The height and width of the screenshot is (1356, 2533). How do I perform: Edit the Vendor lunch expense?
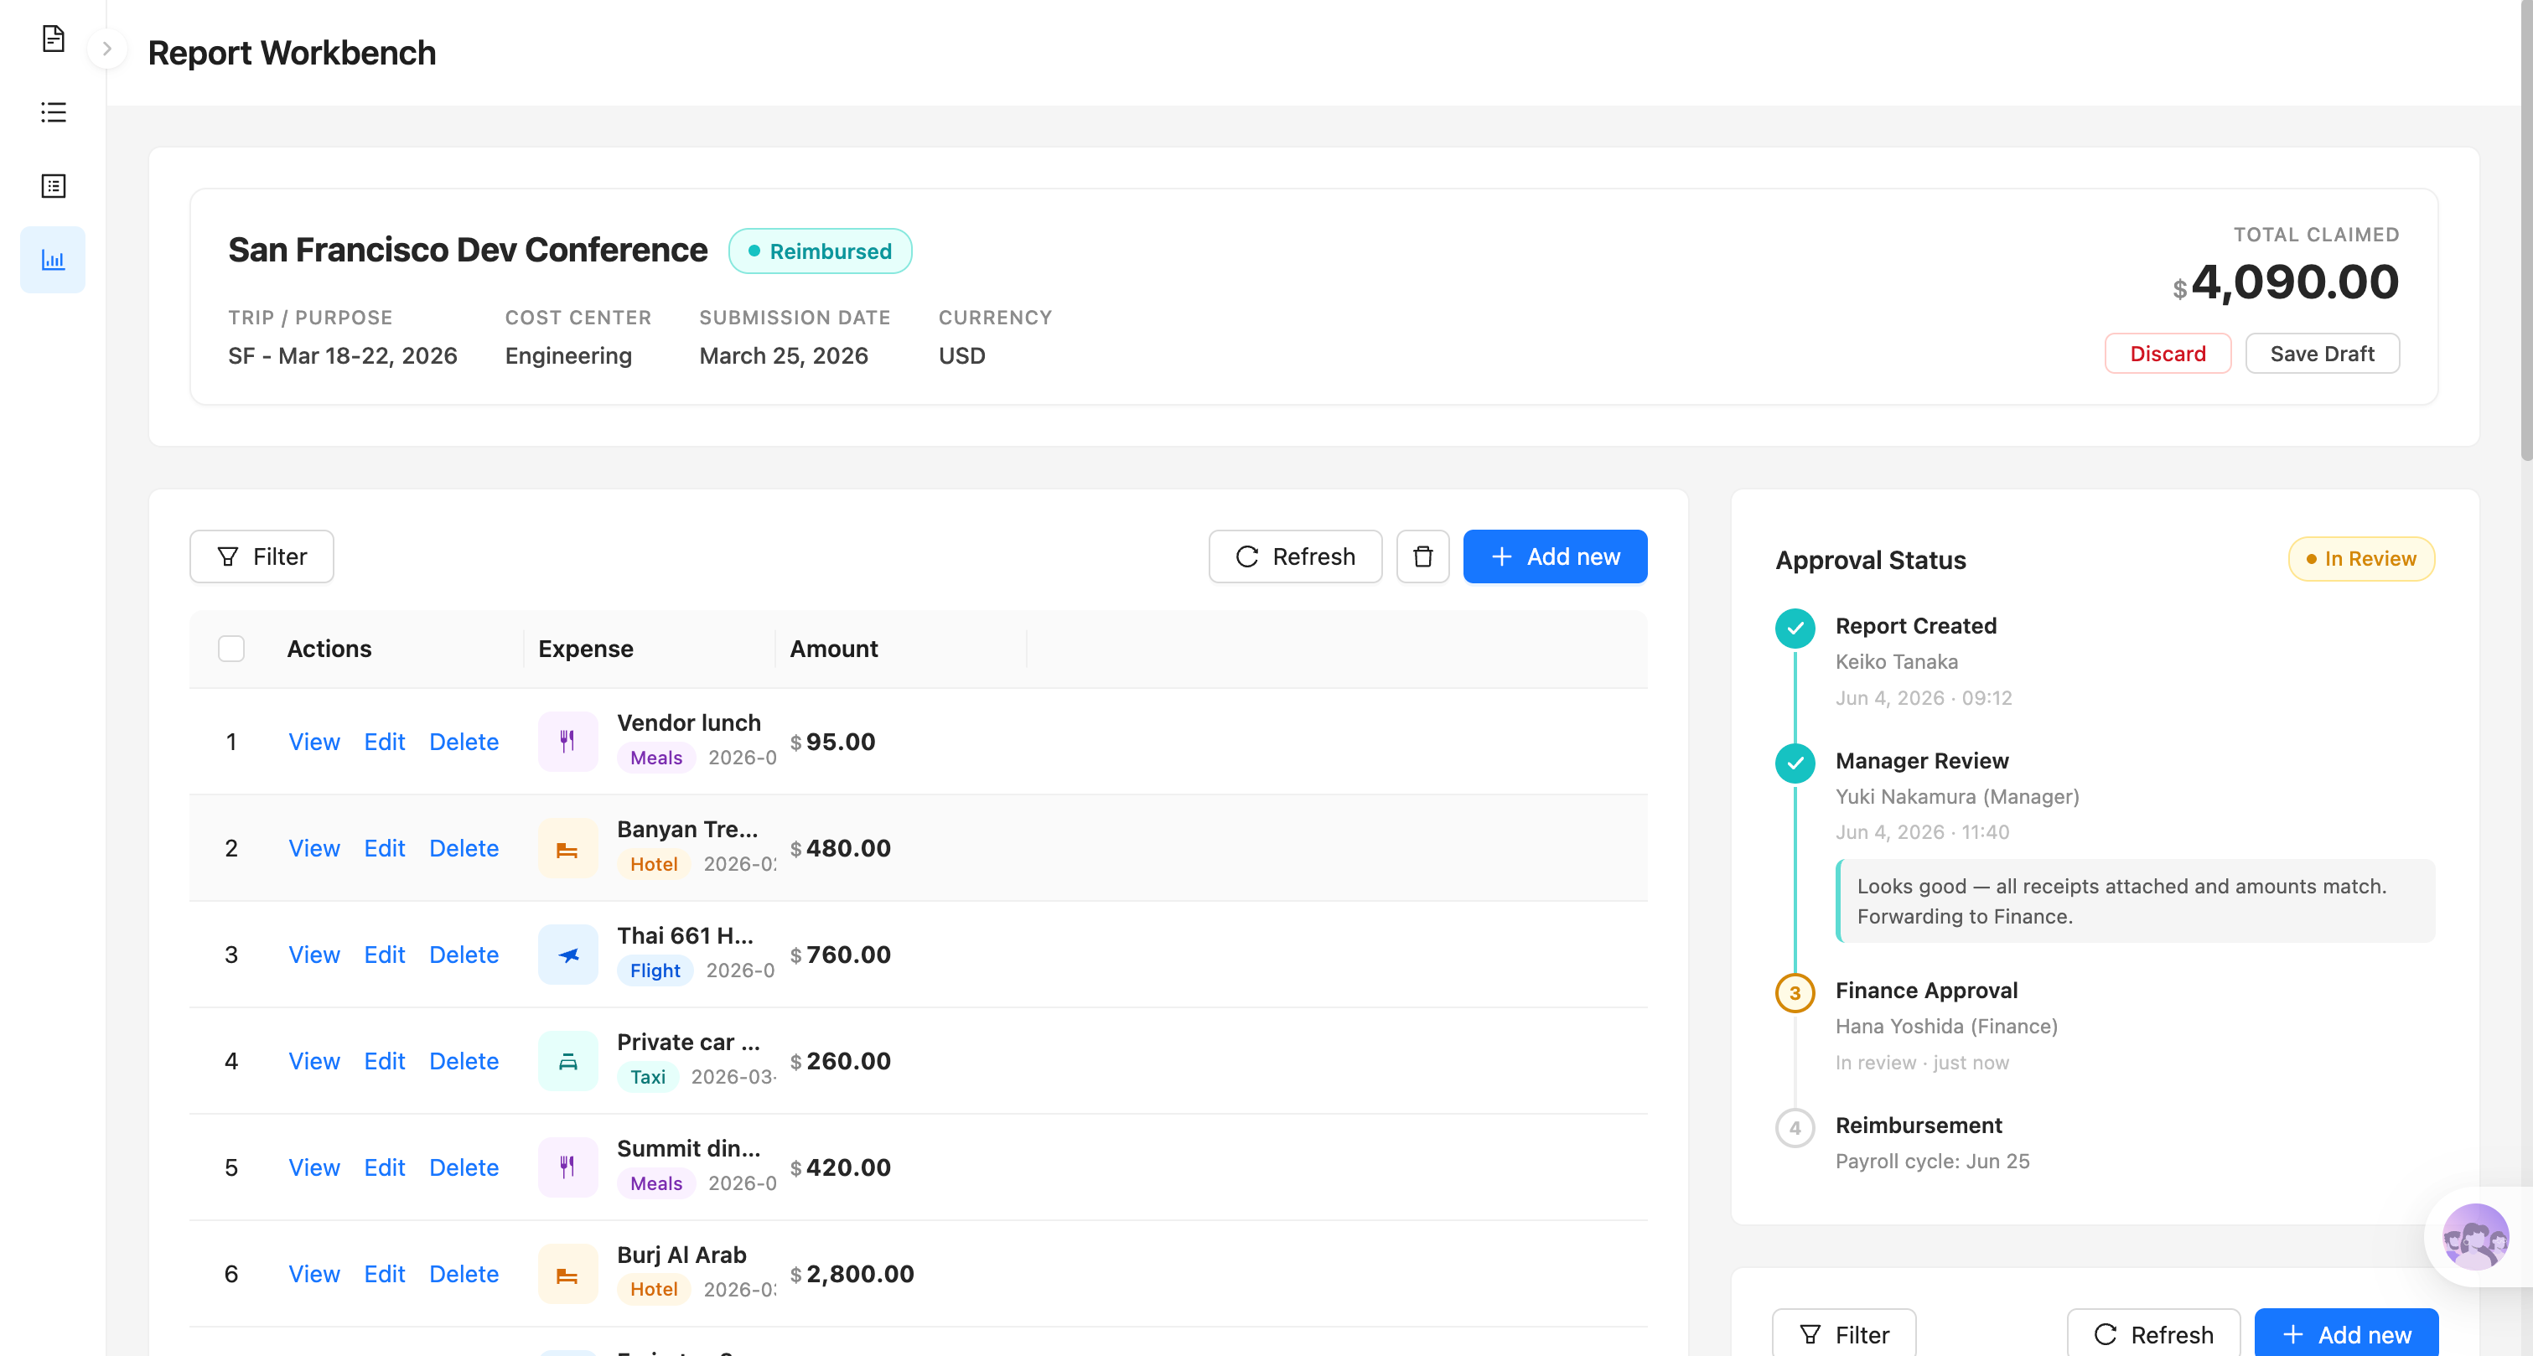tap(385, 742)
